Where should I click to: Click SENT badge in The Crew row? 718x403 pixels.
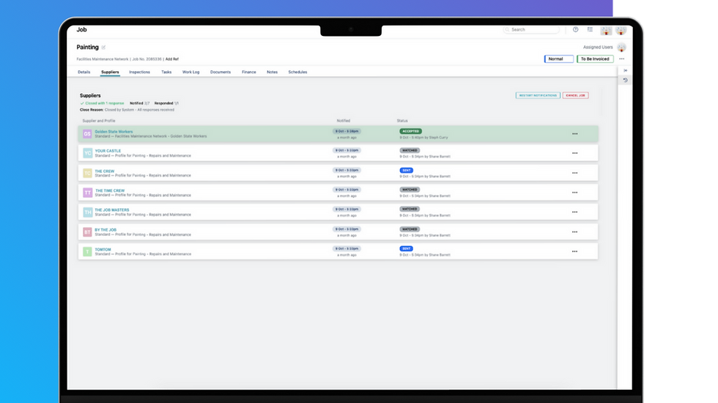click(x=406, y=170)
